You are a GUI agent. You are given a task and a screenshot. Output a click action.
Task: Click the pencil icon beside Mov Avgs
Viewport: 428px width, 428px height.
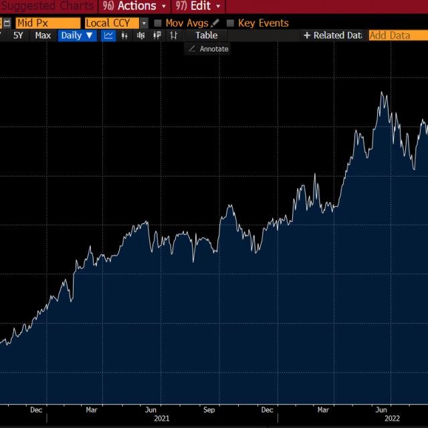(215, 23)
